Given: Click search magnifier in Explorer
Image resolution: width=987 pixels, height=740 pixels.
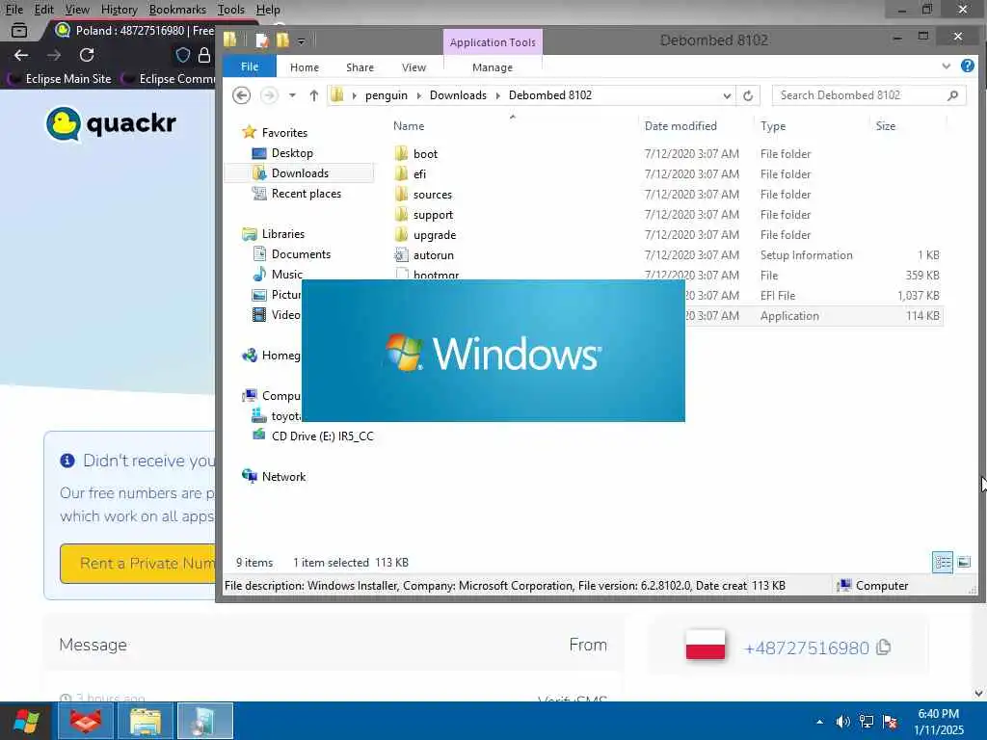Looking at the screenshot, I should point(952,95).
